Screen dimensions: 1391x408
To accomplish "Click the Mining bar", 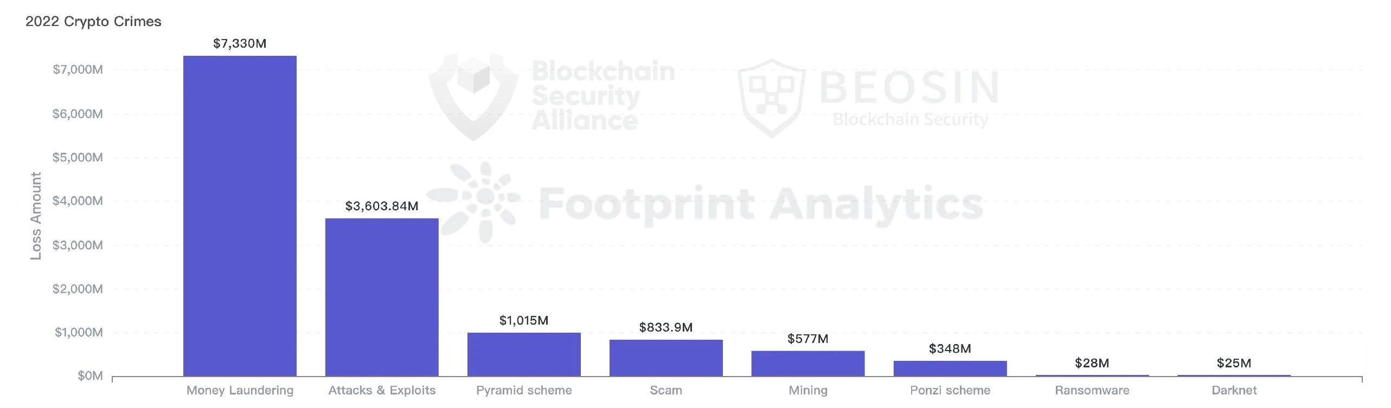I will pos(808,363).
